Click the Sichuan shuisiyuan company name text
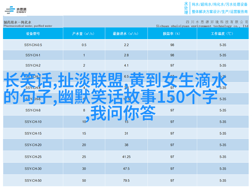 pyautogui.click(x=202, y=26)
